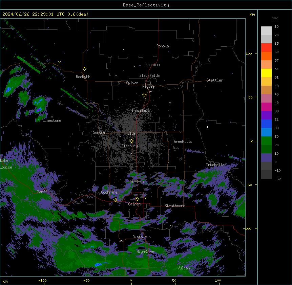Click the yellow 51-54 dBZ legend swatch

[266, 73]
